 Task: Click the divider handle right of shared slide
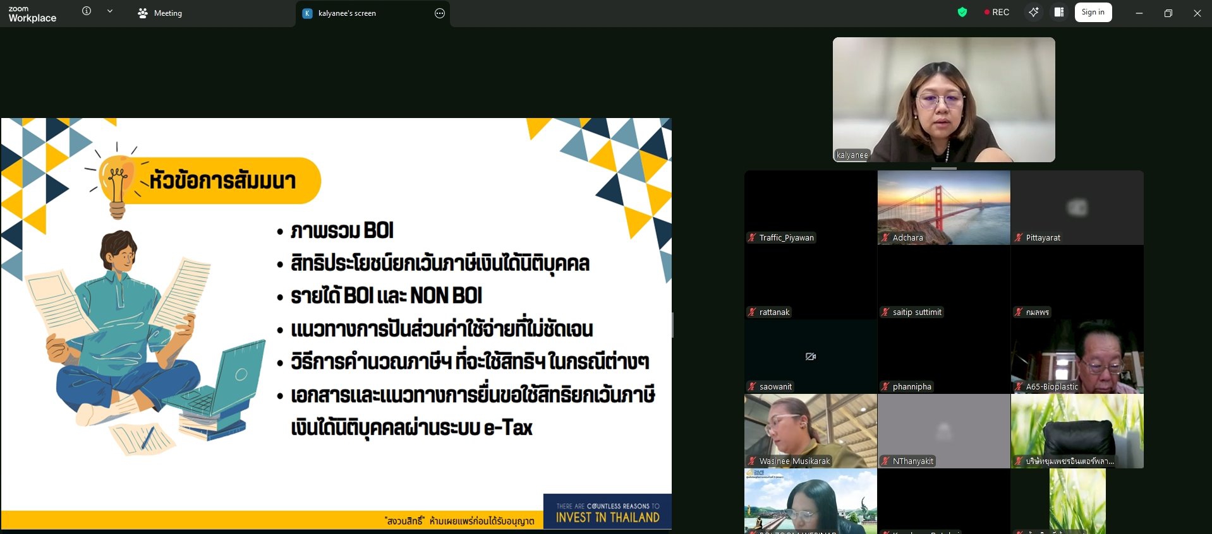[x=673, y=325]
